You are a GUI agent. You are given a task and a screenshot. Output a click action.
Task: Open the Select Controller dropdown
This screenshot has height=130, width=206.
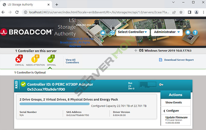coord(133,32)
